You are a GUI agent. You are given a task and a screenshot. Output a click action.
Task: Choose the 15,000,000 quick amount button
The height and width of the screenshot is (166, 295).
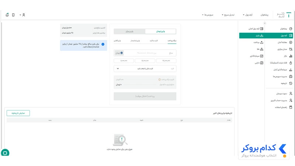[145, 60]
